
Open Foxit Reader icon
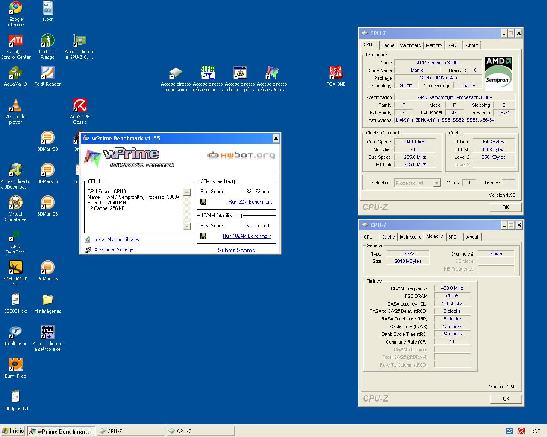point(47,73)
